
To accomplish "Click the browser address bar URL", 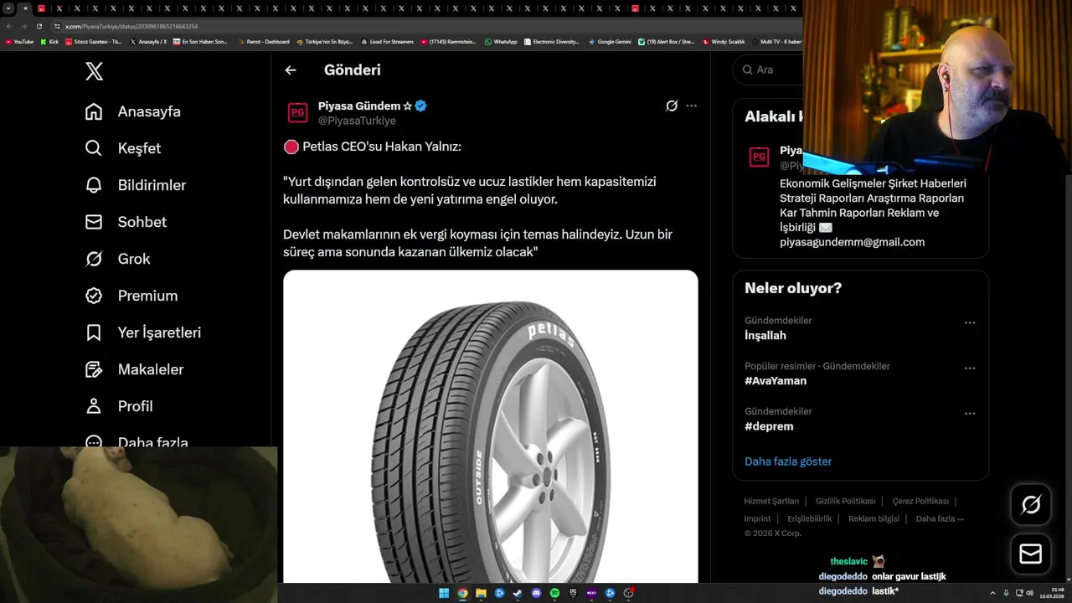I will click(131, 26).
